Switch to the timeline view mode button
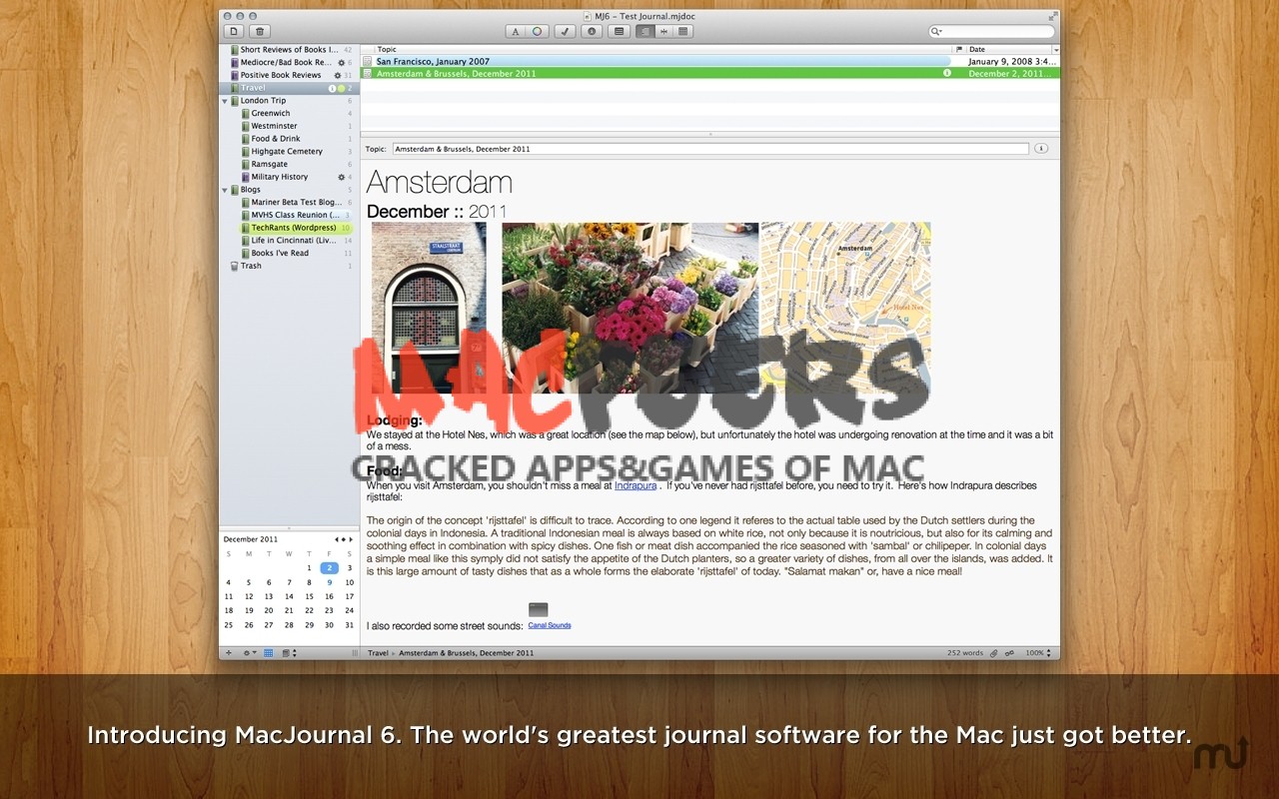This screenshot has width=1279, height=799. pos(664,32)
